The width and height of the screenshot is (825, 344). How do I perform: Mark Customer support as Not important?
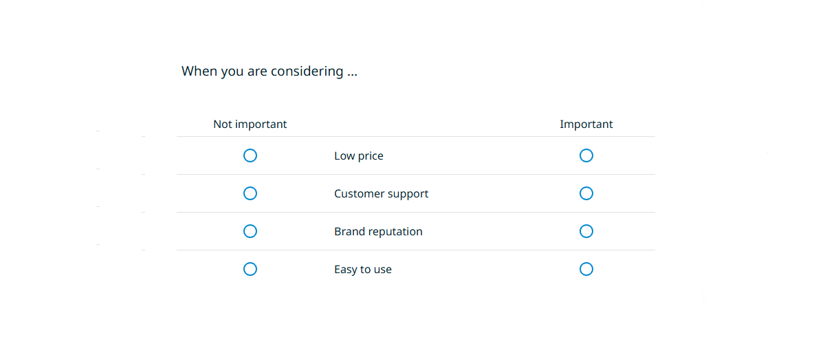click(250, 193)
